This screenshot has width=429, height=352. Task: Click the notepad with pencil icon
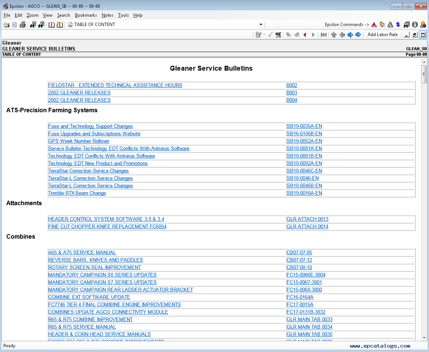tap(258, 35)
